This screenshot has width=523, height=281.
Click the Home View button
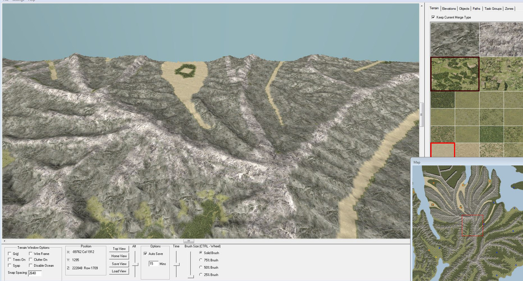pos(119,256)
